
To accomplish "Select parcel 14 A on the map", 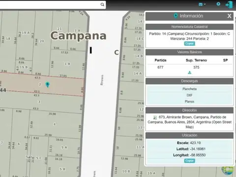I will pos(138,73).
